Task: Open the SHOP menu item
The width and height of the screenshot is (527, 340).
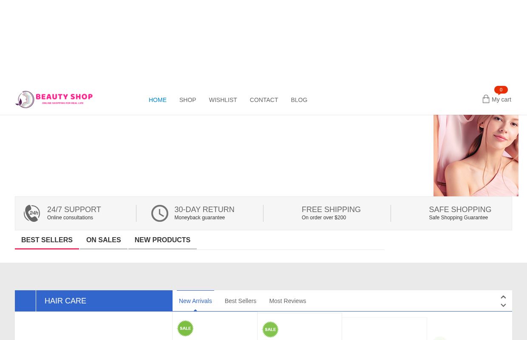Action: (187, 100)
